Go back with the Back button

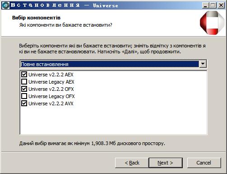click(x=132, y=163)
